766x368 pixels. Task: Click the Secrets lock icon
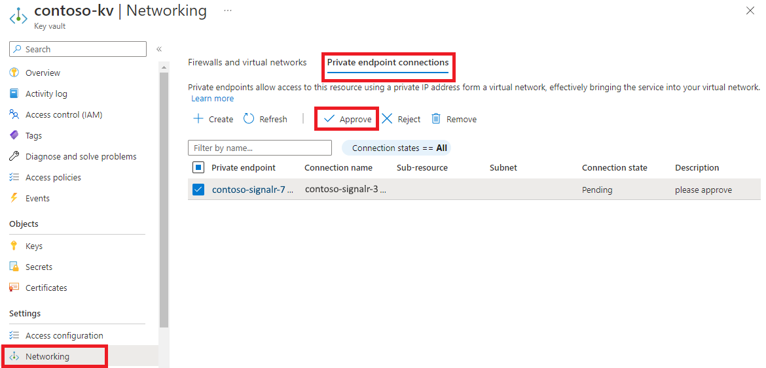click(x=14, y=267)
